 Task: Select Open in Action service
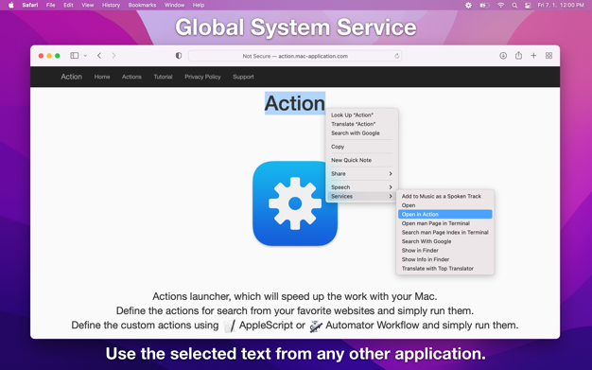point(445,214)
